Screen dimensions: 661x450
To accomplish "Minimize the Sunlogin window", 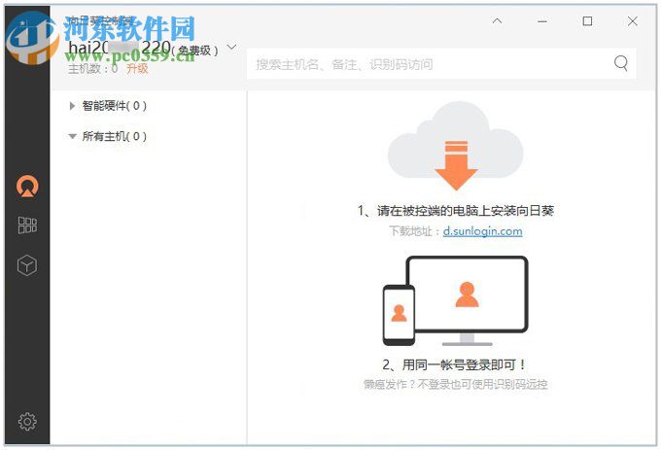I will click(x=542, y=21).
